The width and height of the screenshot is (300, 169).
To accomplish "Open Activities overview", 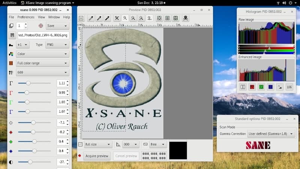I will 9,3.
